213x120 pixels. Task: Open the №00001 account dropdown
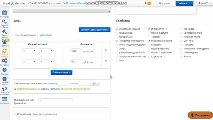coord(205,3)
